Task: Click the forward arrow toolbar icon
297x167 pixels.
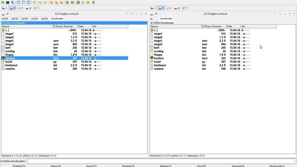Action: click(x=45, y=2)
